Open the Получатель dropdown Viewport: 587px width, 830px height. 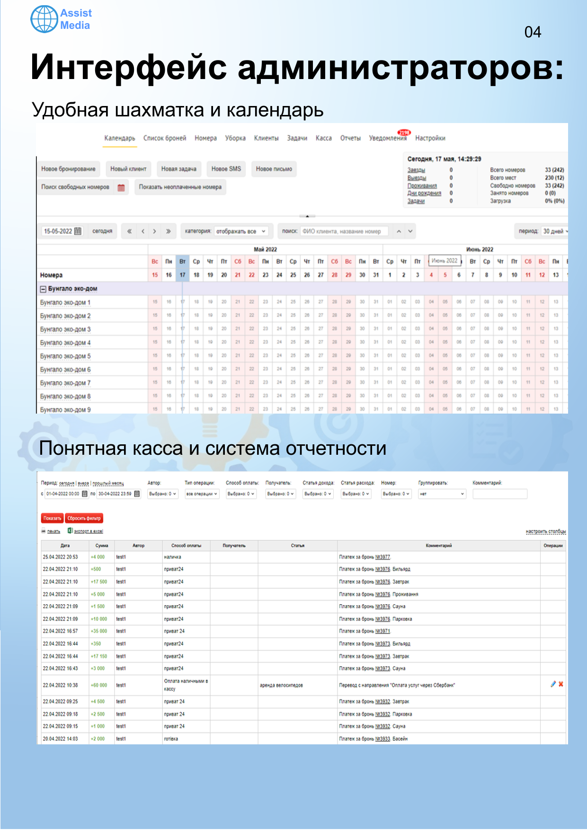coord(281,494)
